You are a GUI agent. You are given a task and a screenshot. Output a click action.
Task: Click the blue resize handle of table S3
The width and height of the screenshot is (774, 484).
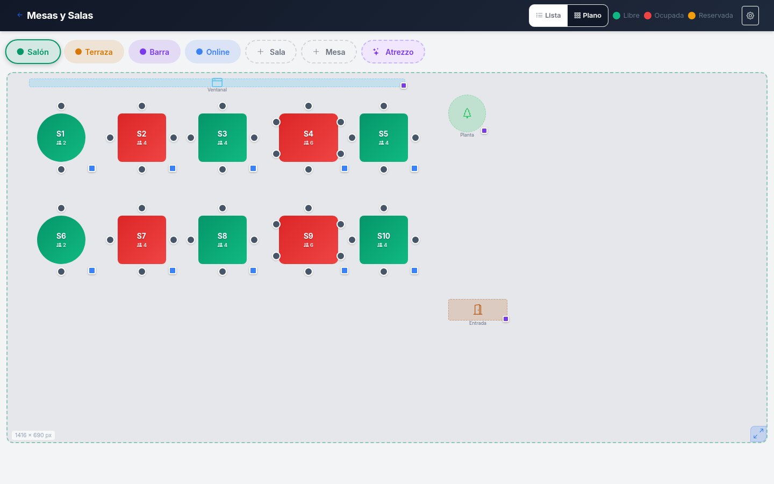point(253,168)
